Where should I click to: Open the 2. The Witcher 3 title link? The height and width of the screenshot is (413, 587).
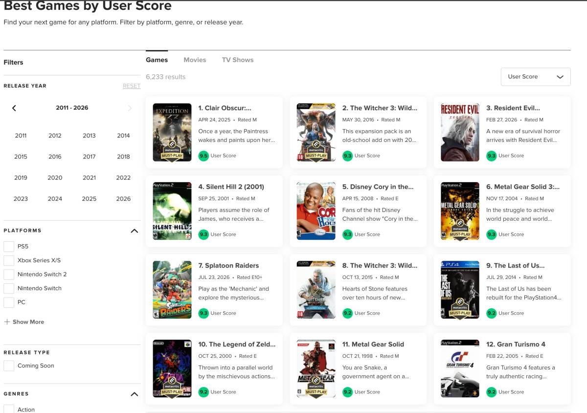click(x=380, y=108)
